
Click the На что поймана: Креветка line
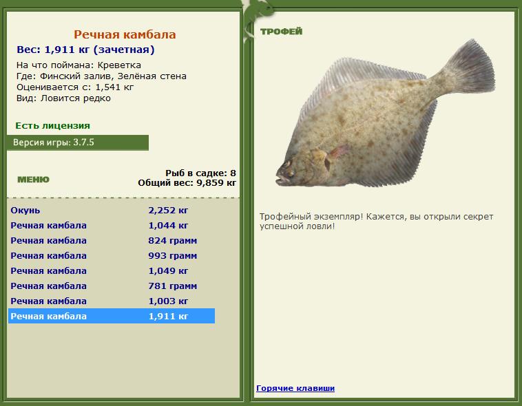pyautogui.click(x=79, y=65)
